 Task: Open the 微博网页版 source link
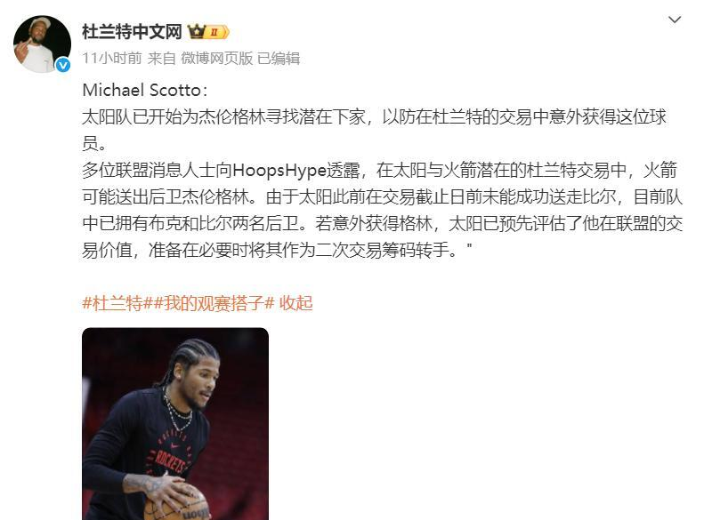click(217, 59)
